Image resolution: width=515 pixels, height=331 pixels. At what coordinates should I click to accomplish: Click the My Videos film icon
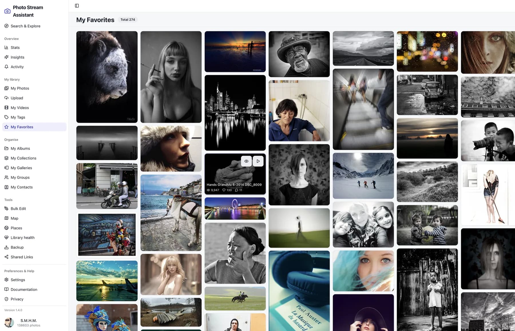click(x=6, y=108)
